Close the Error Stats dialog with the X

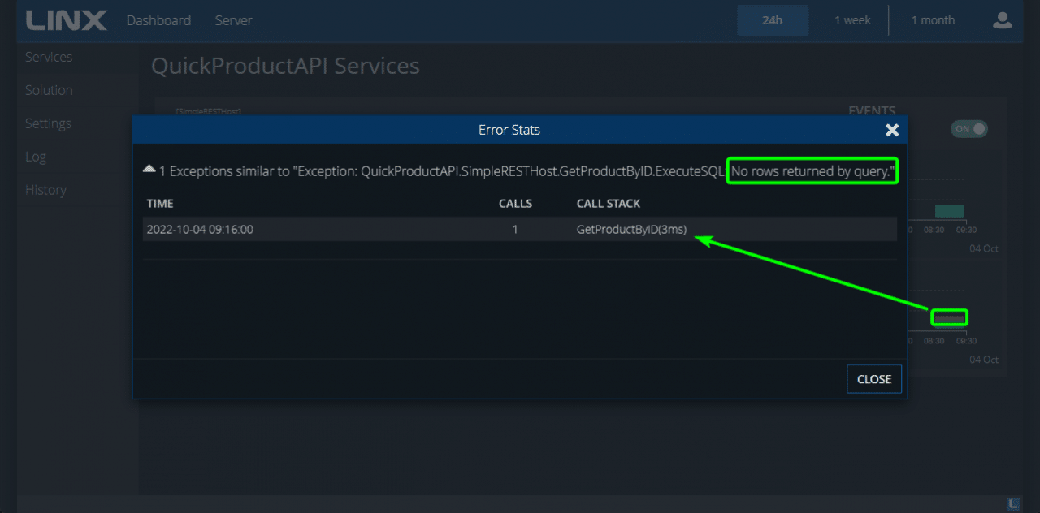[x=891, y=130]
